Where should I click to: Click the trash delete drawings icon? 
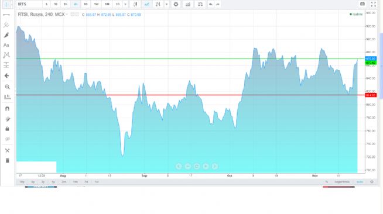pyautogui.click(x=8, y=161)
